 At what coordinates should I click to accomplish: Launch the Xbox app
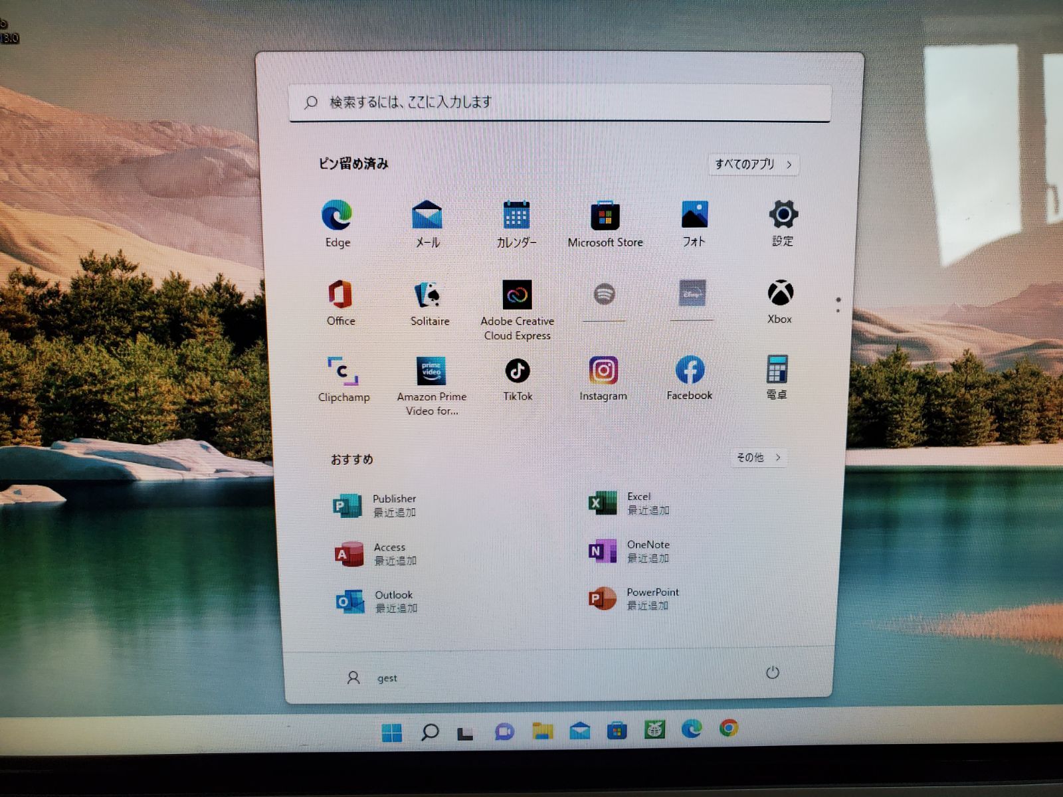coord(780,302)
